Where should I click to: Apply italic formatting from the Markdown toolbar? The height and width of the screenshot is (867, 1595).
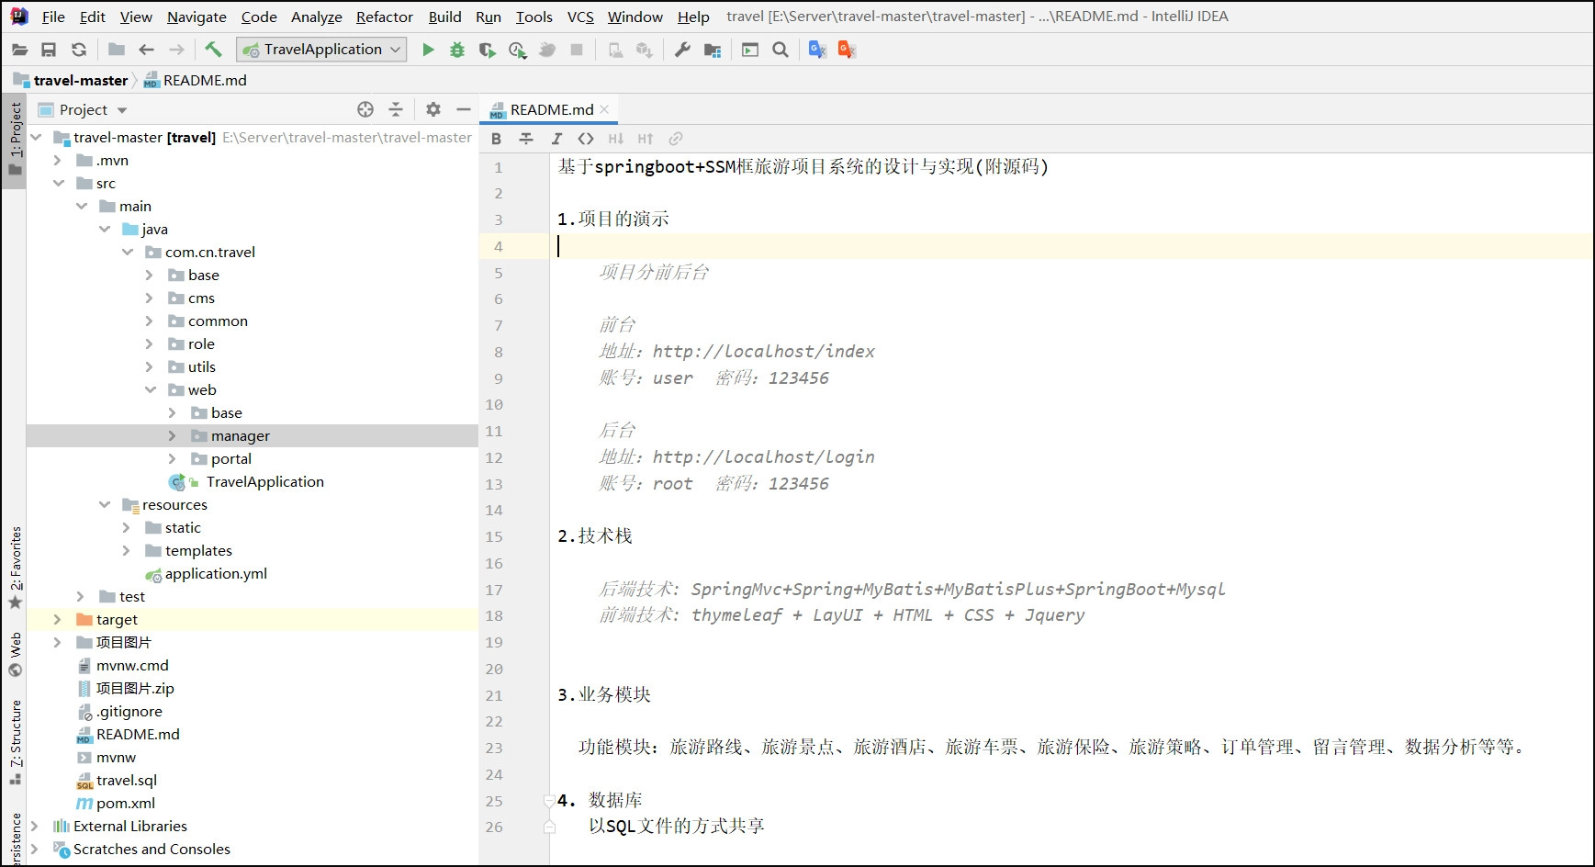click(556, 139)
